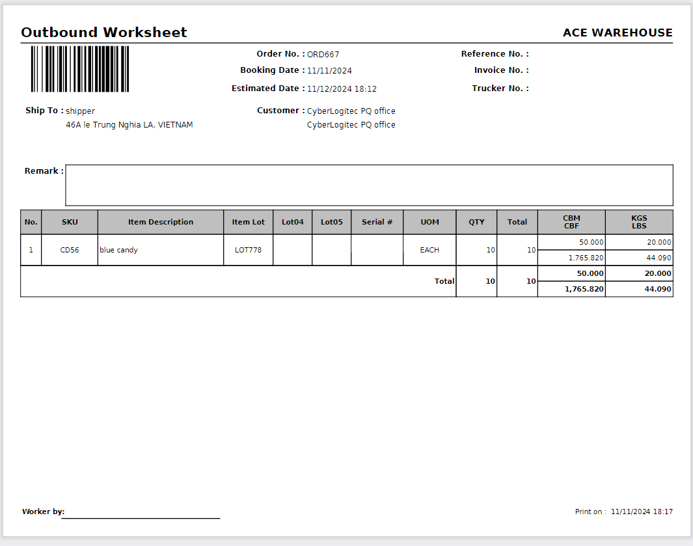Select first CyberLogitec PQ office line
Viewport: 693px width, 546px height.
(351, 111)
